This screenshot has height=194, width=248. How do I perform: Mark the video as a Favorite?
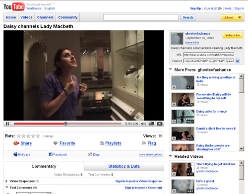pyautogui.click(x=64, y=143)
